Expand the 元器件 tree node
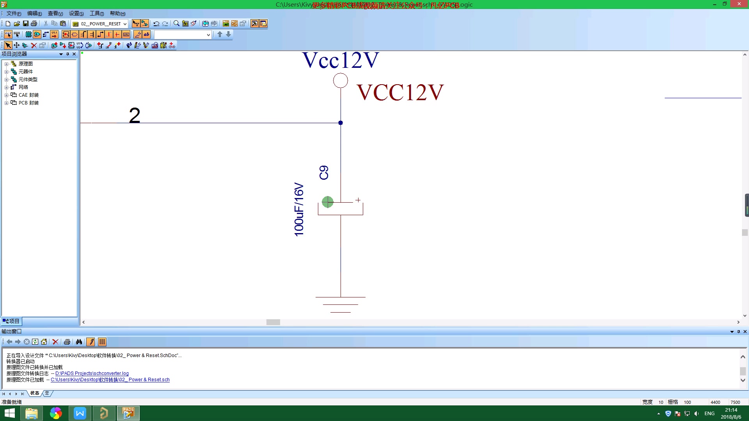Screen dimensions: 749x421 tap(7, 71)
